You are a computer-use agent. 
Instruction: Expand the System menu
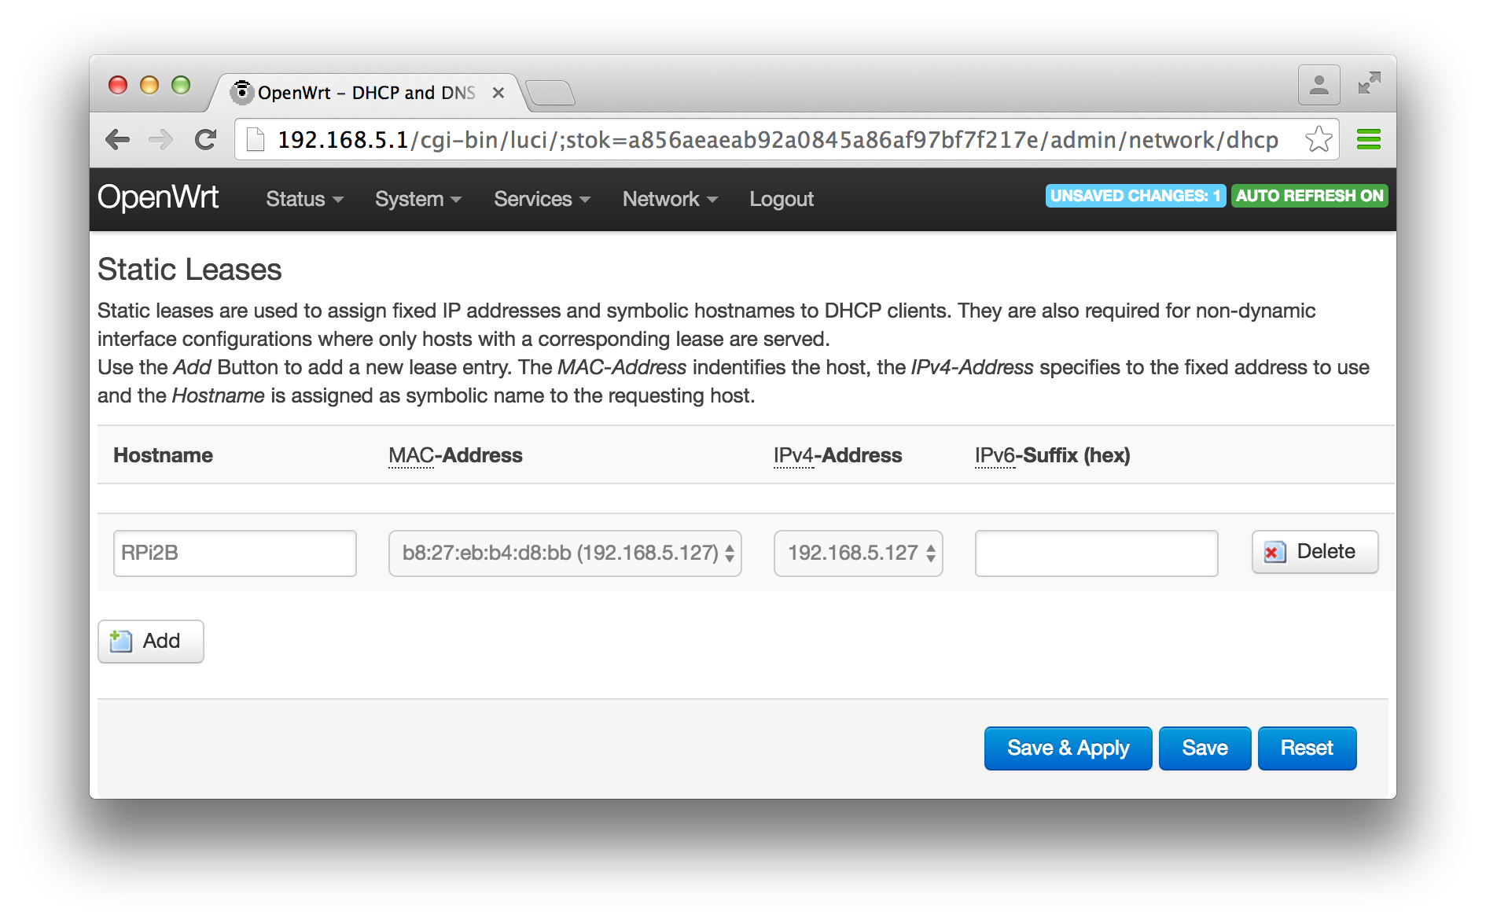417,199
